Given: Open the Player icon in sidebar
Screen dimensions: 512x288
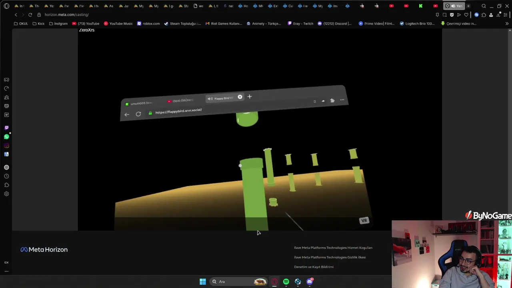Looking at the screenshot, I should click(x=6, y=168).
